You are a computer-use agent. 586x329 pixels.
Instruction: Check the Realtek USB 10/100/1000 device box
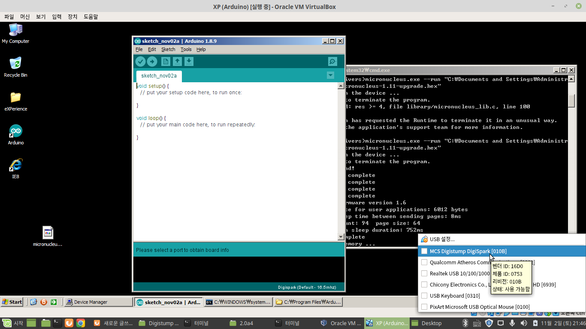coord(424,273)
